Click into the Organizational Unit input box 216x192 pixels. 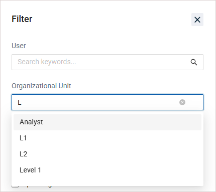click(107, 102)
